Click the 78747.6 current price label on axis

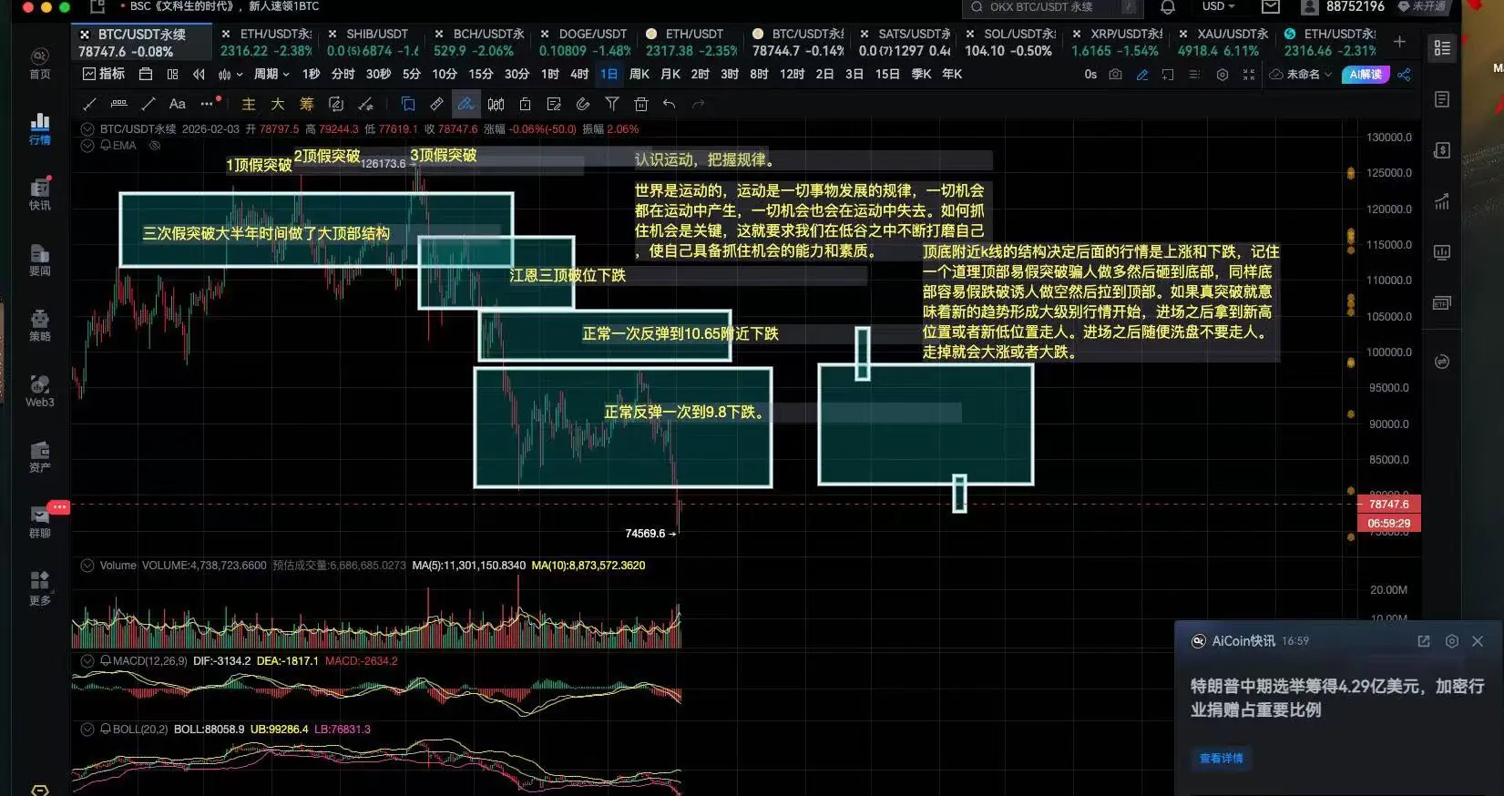click(x=1388, y=505)
